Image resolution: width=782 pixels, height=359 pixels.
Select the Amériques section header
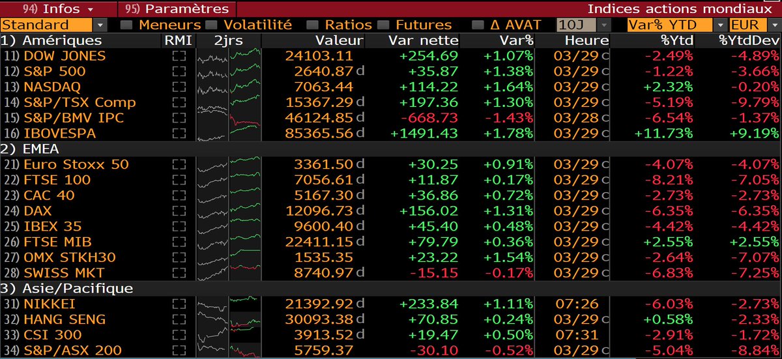[x=61, y=40]
